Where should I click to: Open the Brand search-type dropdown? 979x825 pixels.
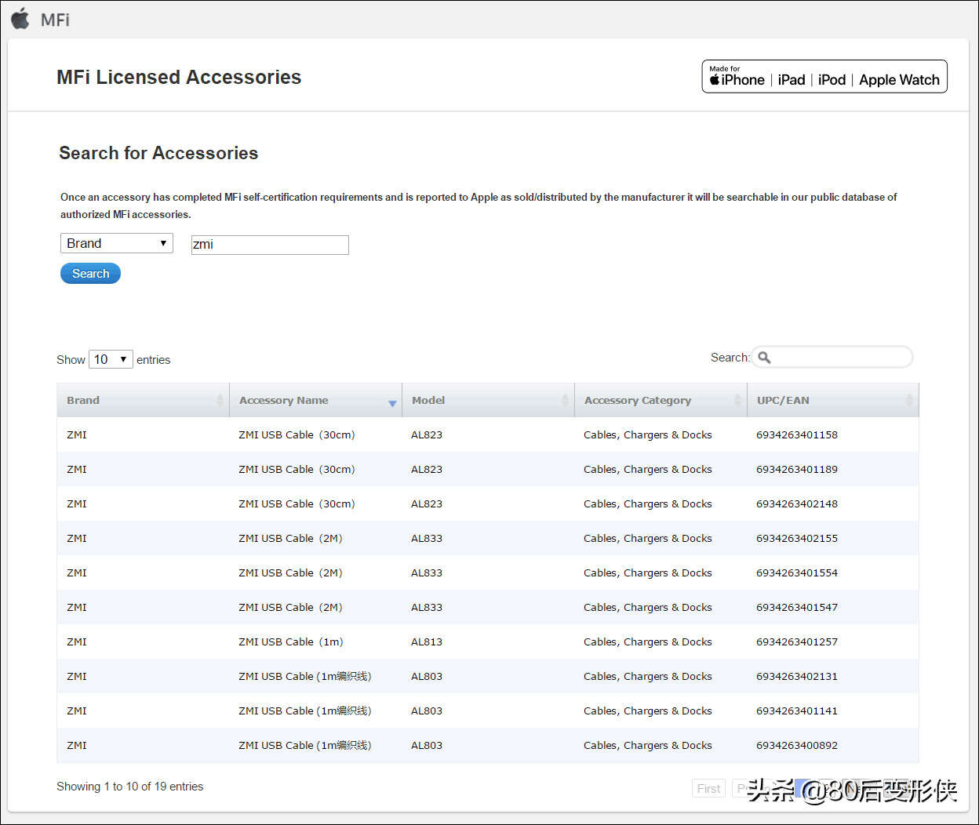pos(117,243)
